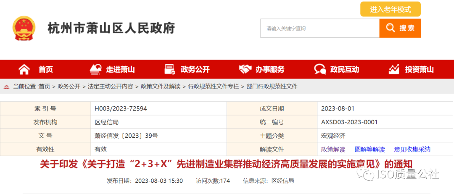Open the 政民互动 menu item
The image size is (454, 194).
[x=345, y=69]
